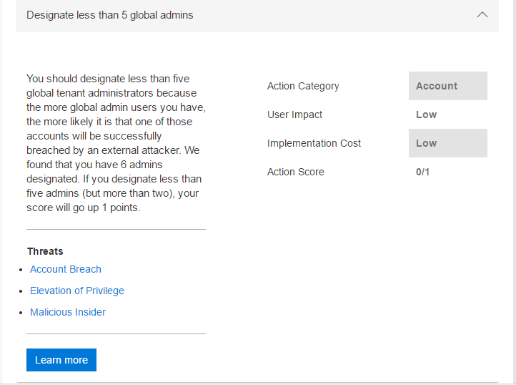This screenshot has height=385, width=516.
Task: Open the Account Breach threat link
Action: [66, 269]
